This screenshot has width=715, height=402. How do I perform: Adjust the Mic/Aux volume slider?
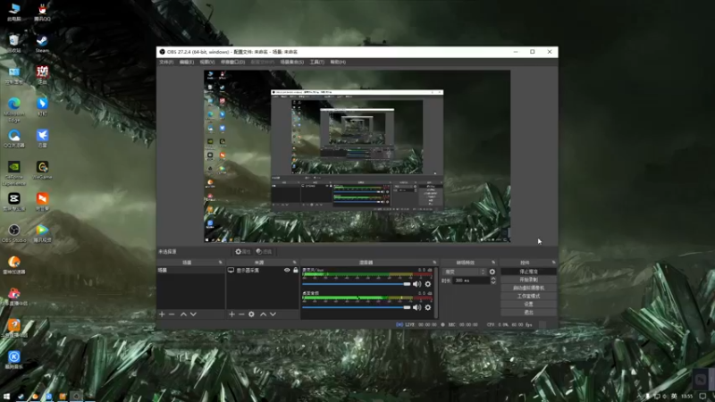[356, 284]
